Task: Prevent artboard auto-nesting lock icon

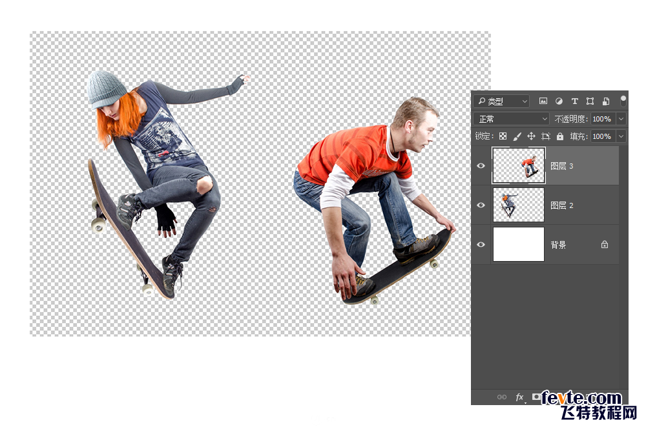Action: coord(545,136)
